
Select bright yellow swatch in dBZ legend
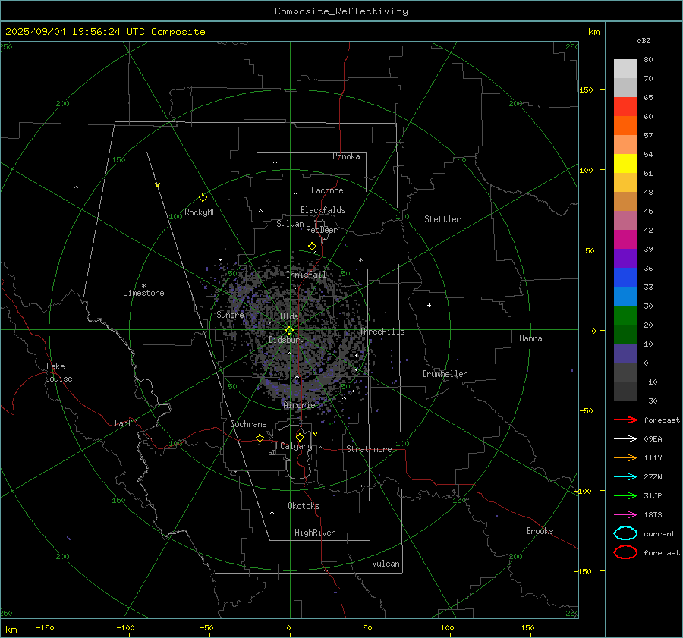[x=625, y=164]
